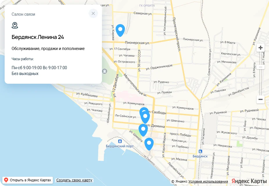The image size is (269, 186).
Task: Click the просп. Победы label
Action: click(180, 135)
